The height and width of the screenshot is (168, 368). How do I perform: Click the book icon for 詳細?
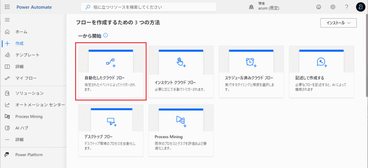(x=7, y=66)
